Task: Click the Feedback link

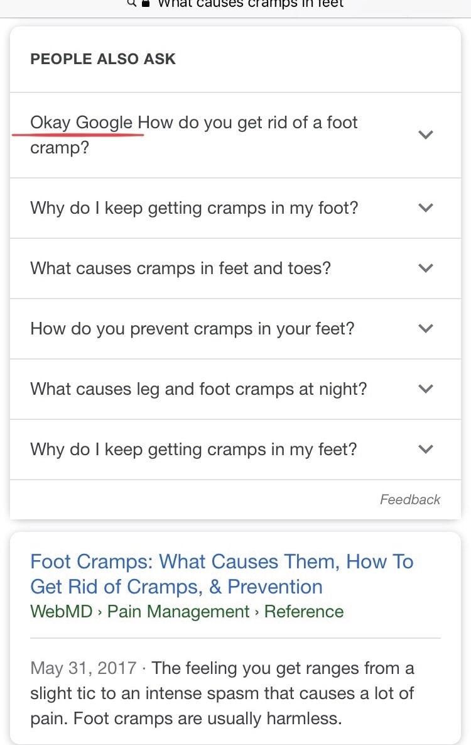Action: click(x=409, y=500)
